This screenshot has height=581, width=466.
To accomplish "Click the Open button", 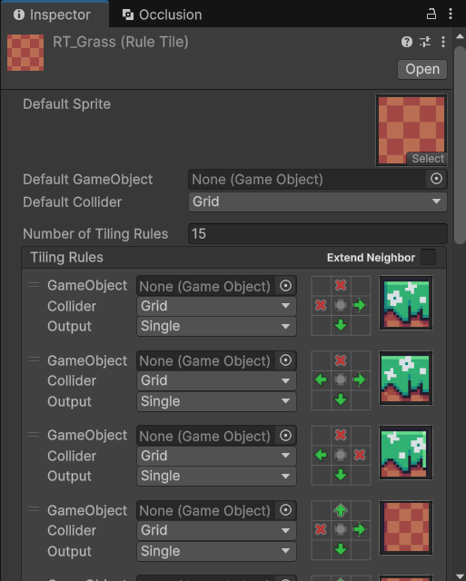I will click(x=422, y=69).
